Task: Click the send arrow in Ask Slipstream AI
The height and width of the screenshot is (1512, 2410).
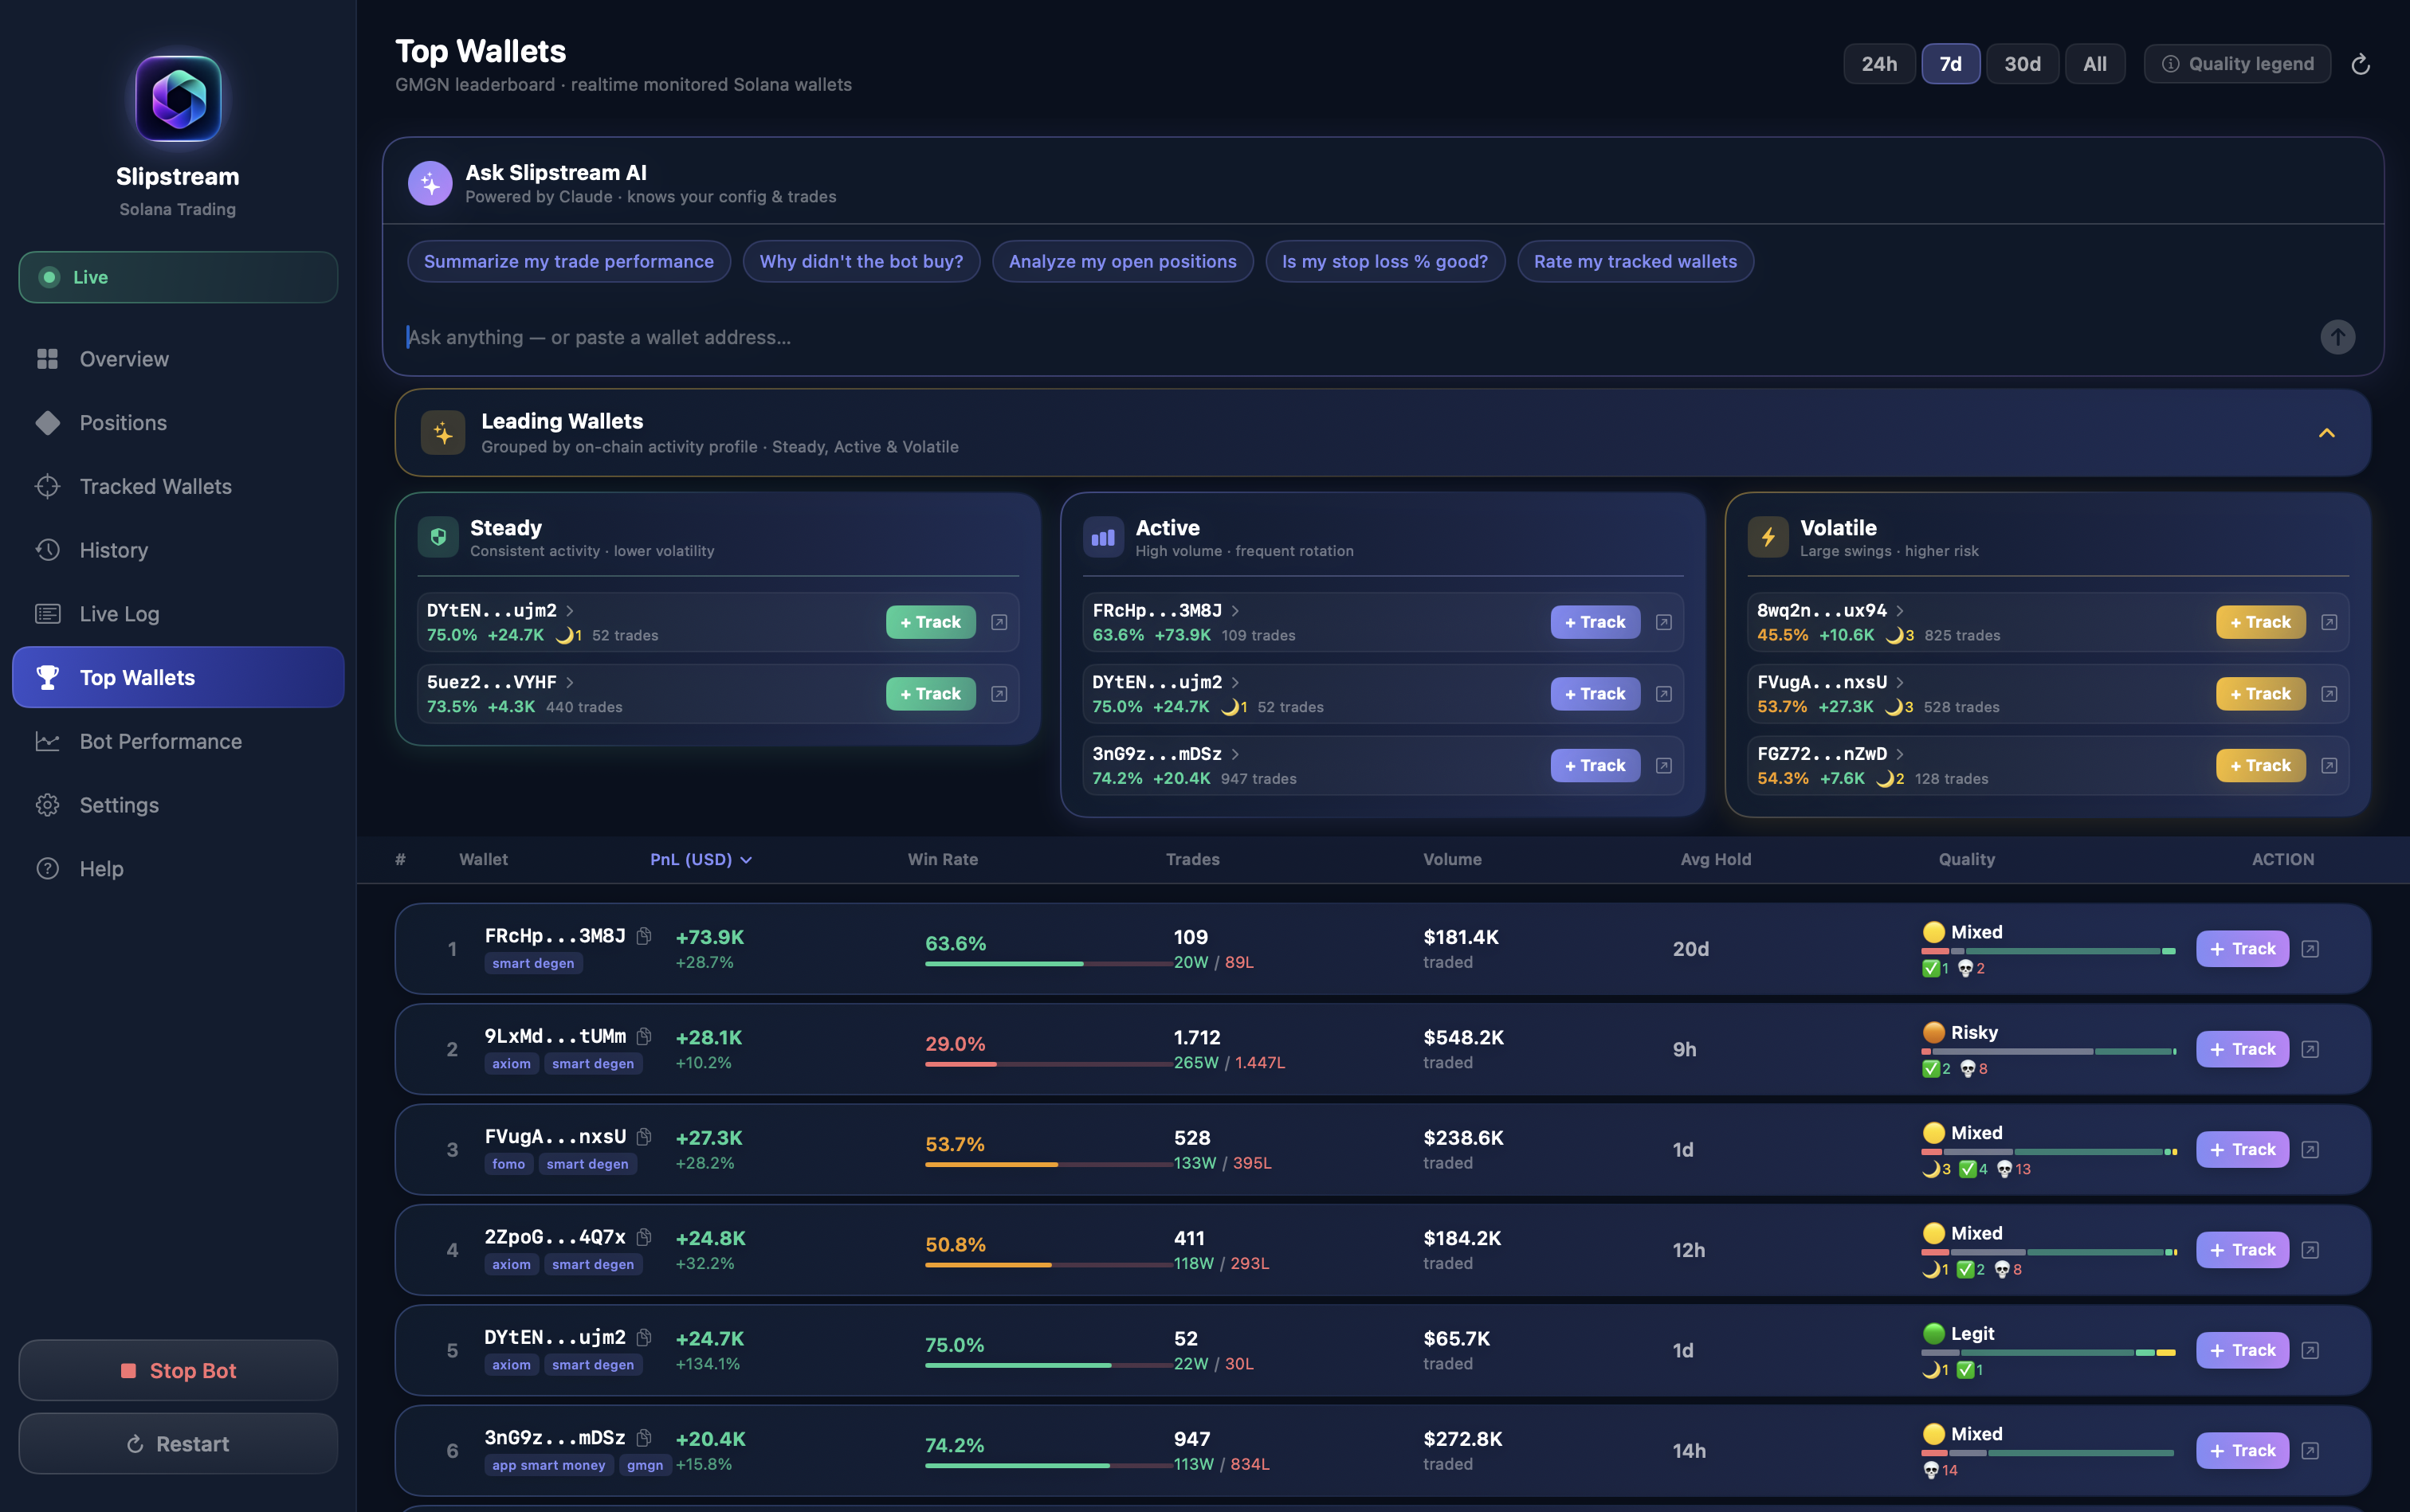Action: pyautogui.click(x=2337, y=337)
